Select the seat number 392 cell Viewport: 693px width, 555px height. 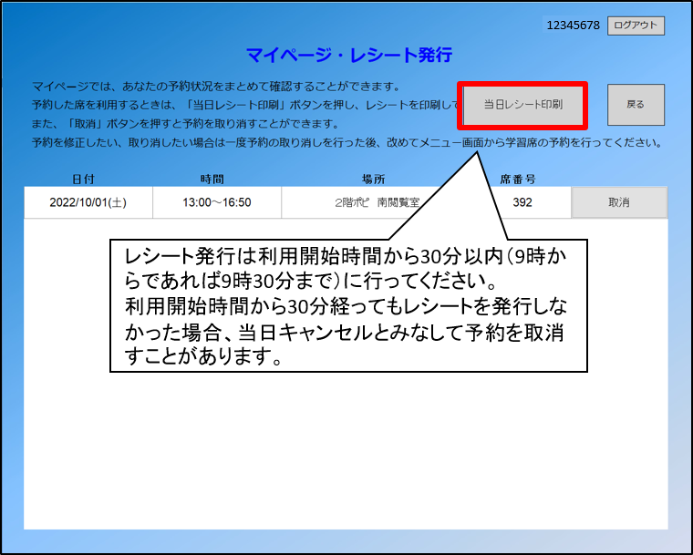pyautogui.click(x=522, y=202)
